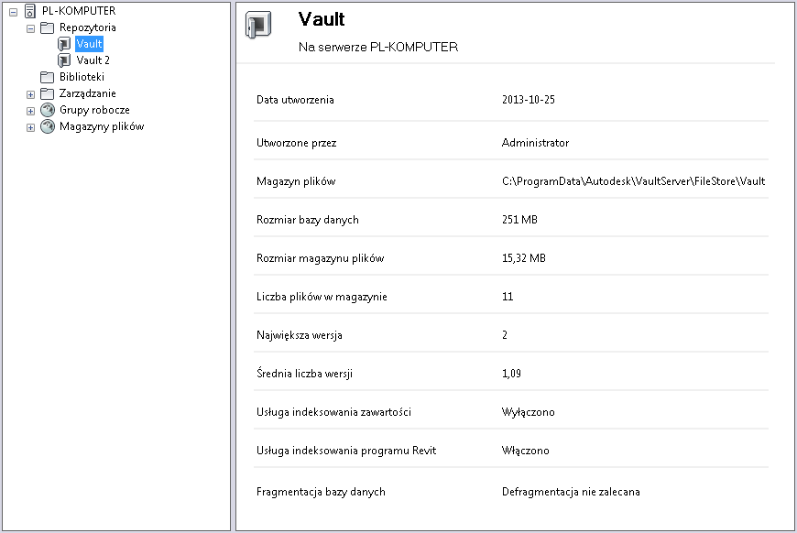
Task: Select the Zarządzanie text label
Action: click(x=88, y=93)
